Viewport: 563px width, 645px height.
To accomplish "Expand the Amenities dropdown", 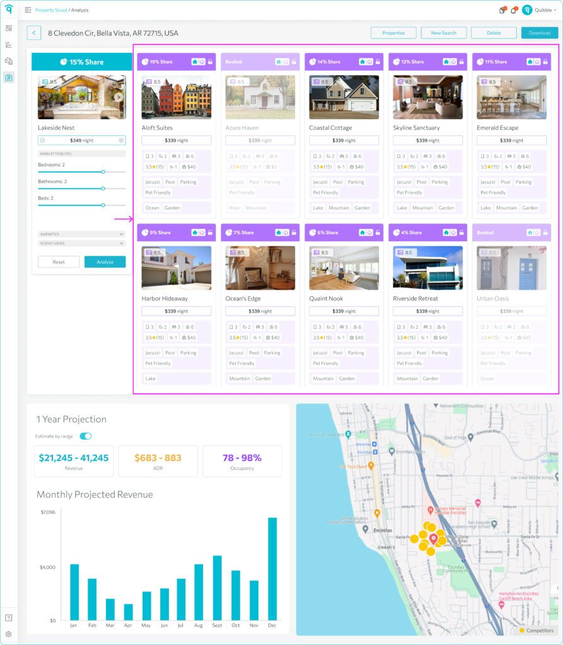I will pyautogui.click(x=81, y=234).
